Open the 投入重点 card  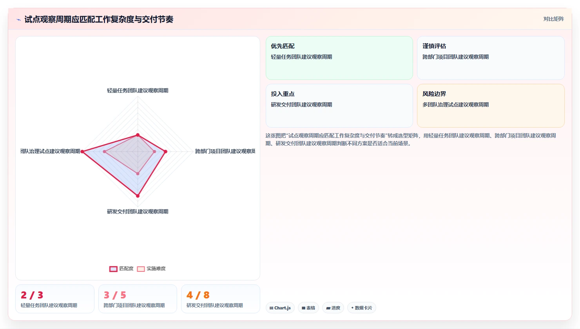pos(339,106)
